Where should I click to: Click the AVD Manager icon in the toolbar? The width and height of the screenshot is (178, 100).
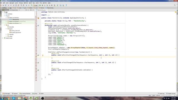[55, 5]
